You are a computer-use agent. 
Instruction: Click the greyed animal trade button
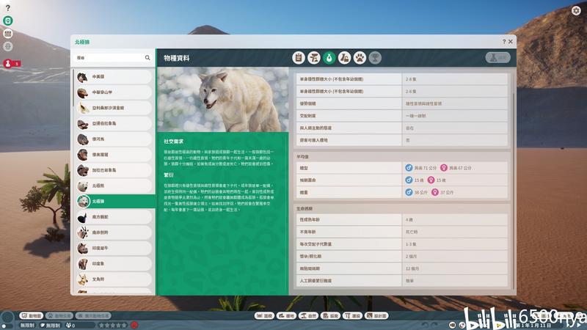tap(59, 316)
